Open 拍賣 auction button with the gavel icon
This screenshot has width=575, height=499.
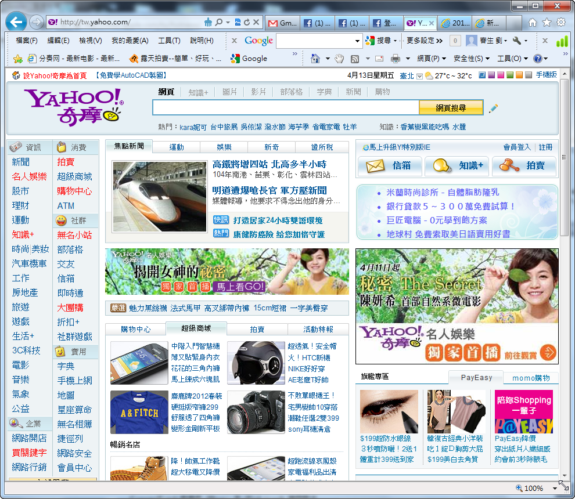pyautogui.click(x=524, y=165)
